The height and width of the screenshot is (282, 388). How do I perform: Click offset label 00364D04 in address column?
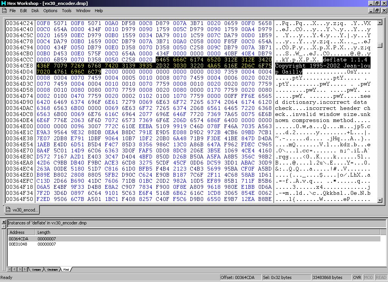[x=20, y=72]
